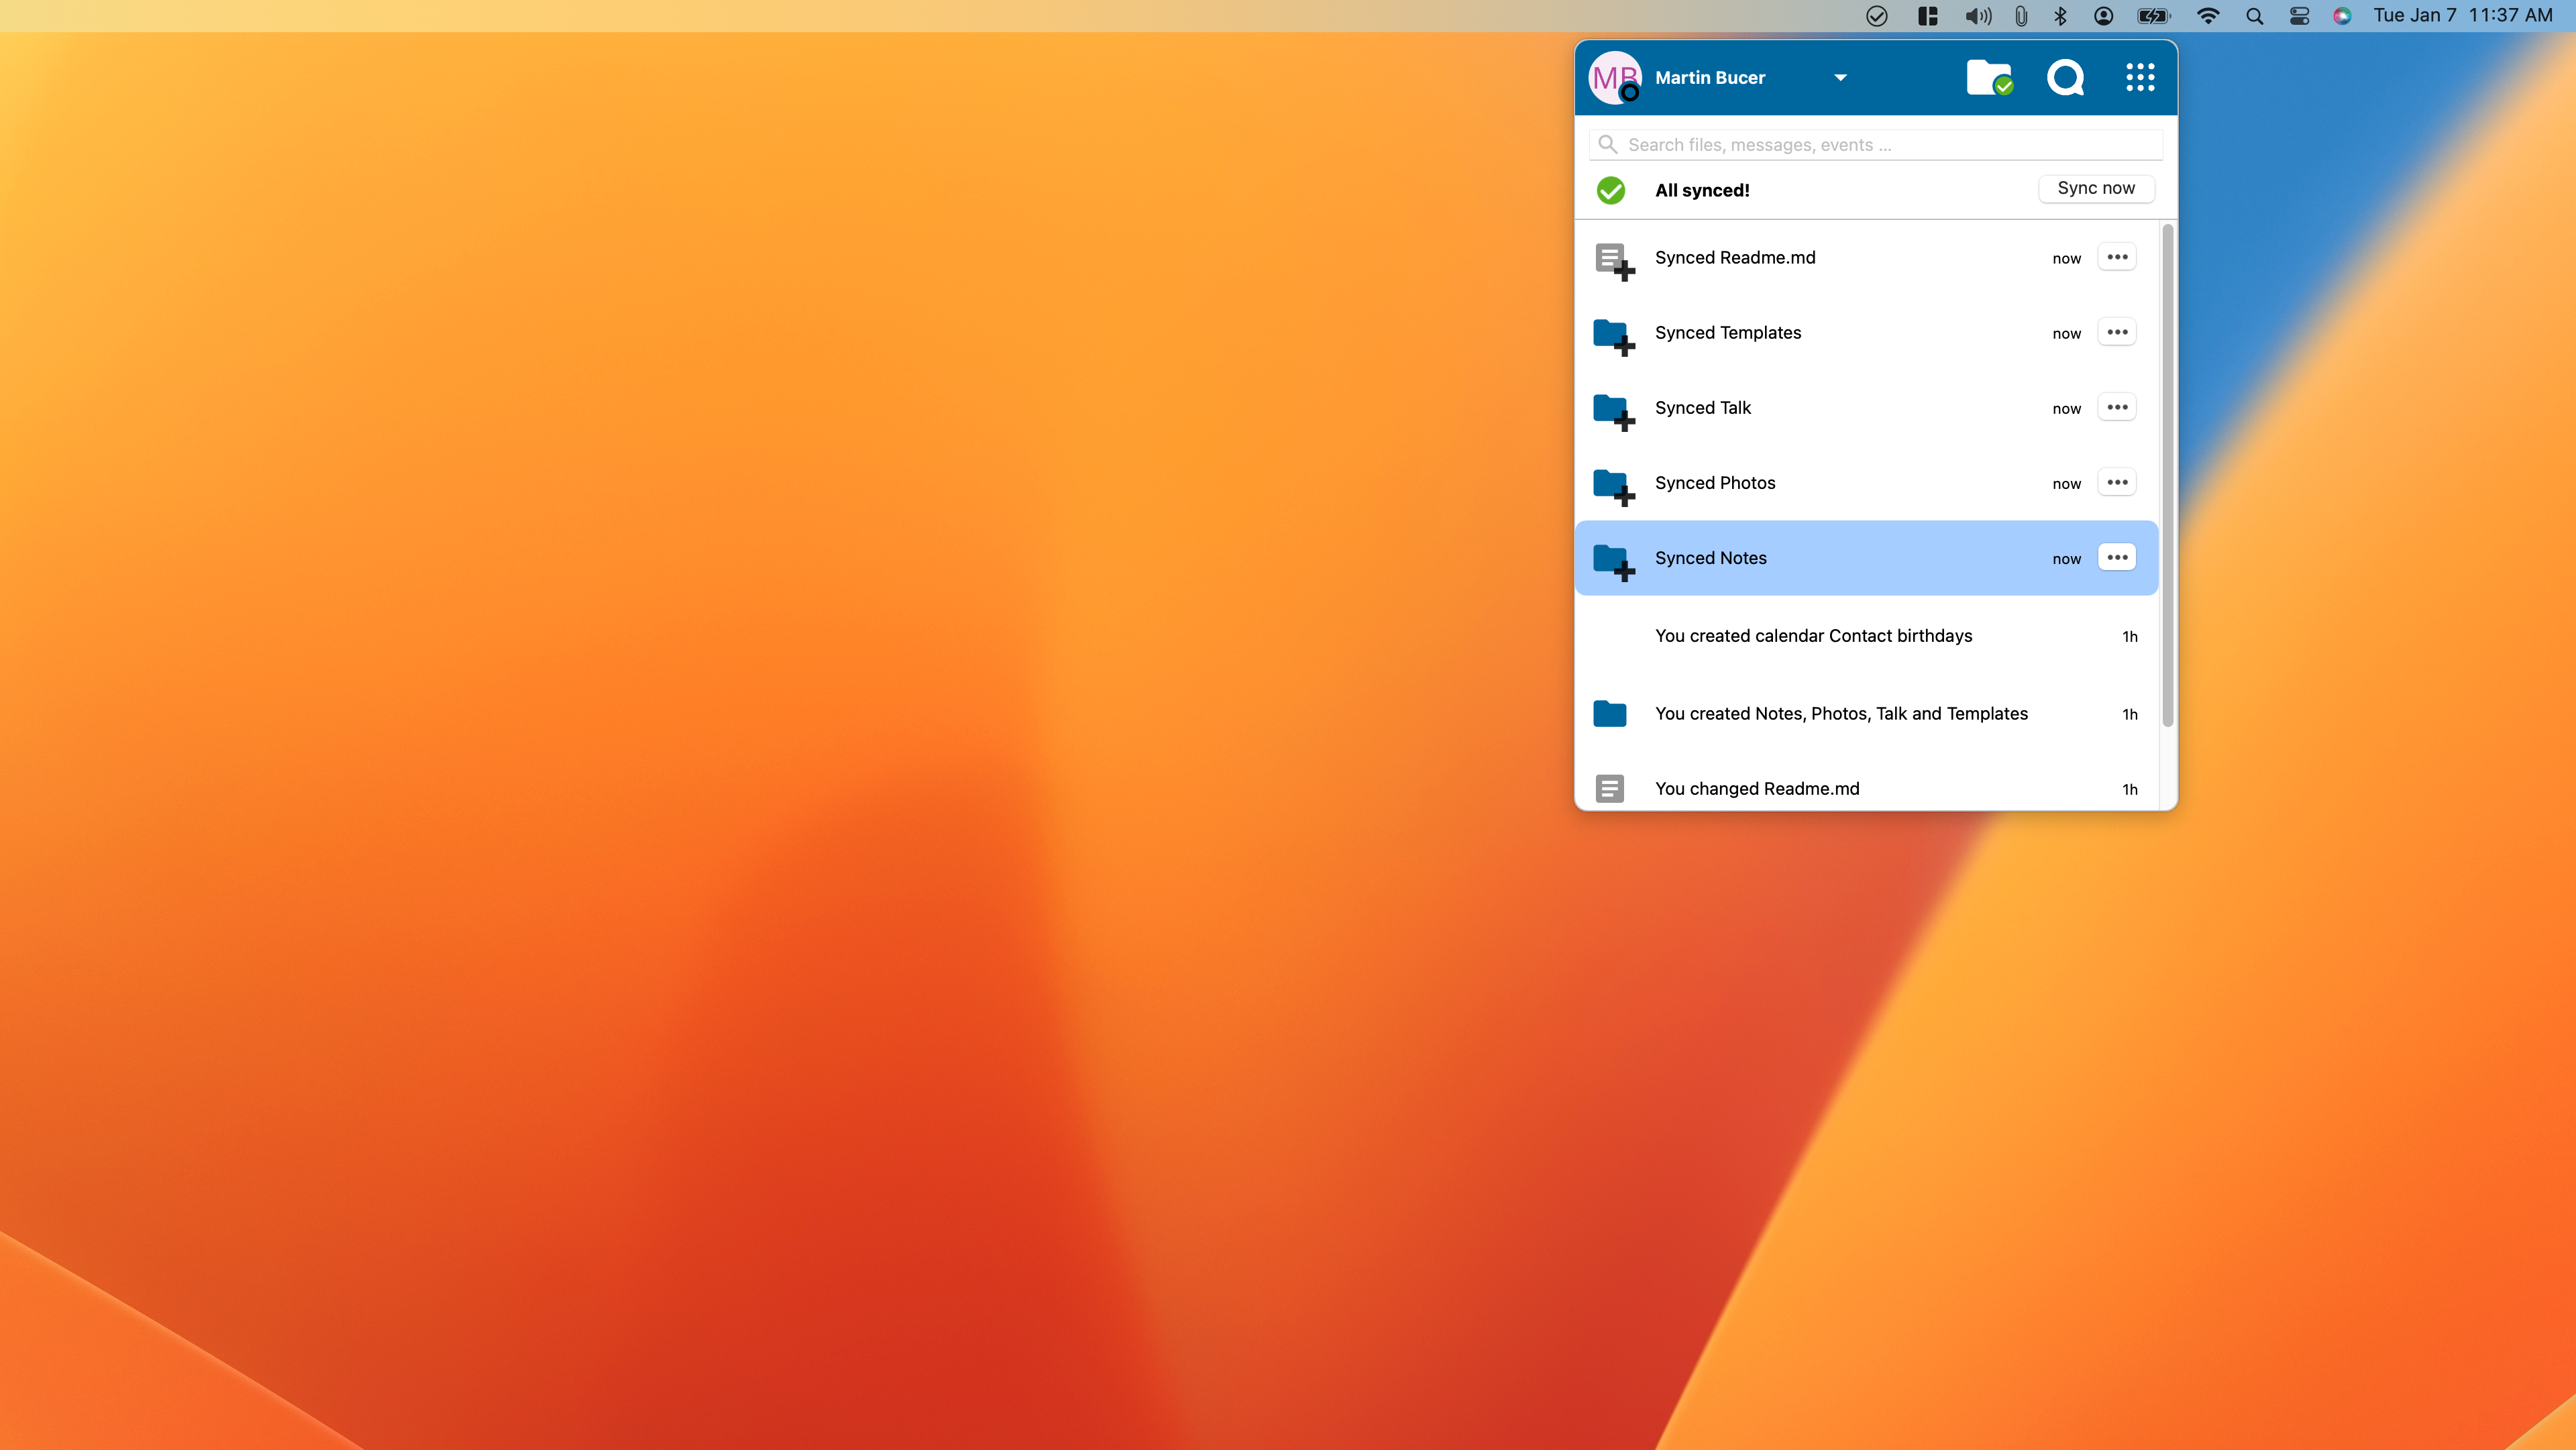Open the apps grid menu
The width and height of the screenshot is (2576, 1450).
[x=2140, y=78]
